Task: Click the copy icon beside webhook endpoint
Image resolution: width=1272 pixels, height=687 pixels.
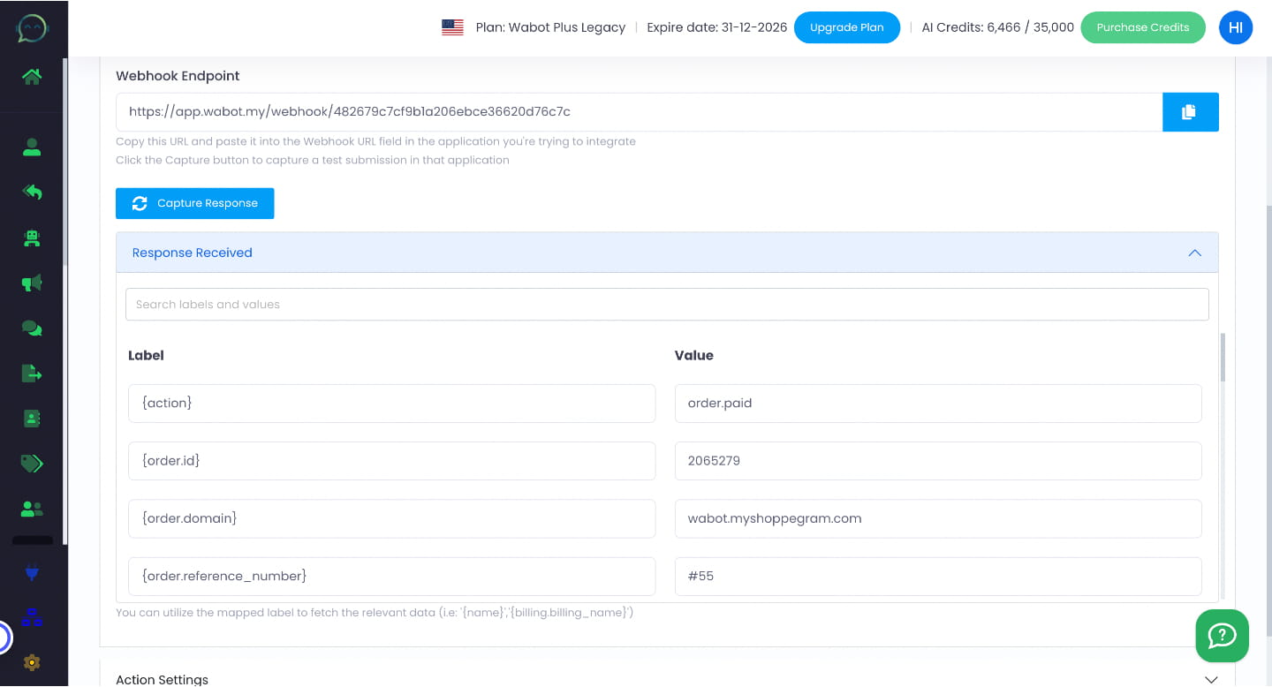Action: click(x=1190, y=112)
